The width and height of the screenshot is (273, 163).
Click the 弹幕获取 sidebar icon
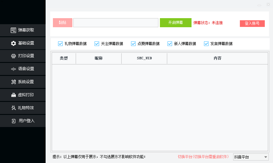[13, 30]
